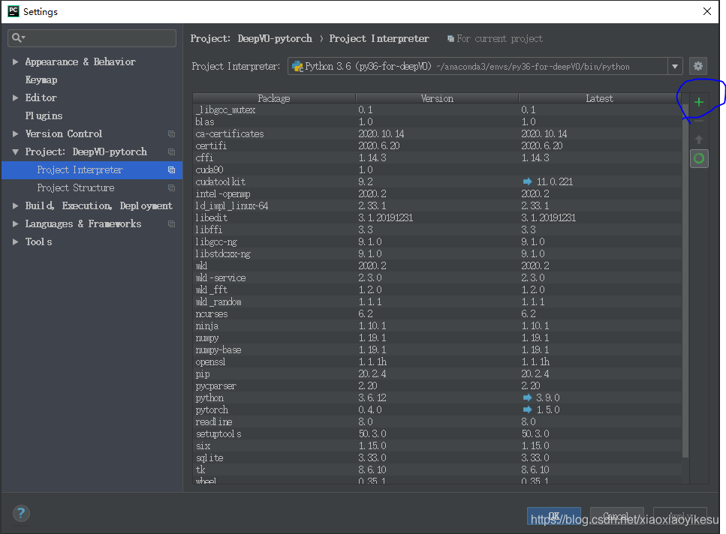Image resolution: width=726 pixels, height=534 pixels.
Task: Click the Apply button
Action: point(679,516)
